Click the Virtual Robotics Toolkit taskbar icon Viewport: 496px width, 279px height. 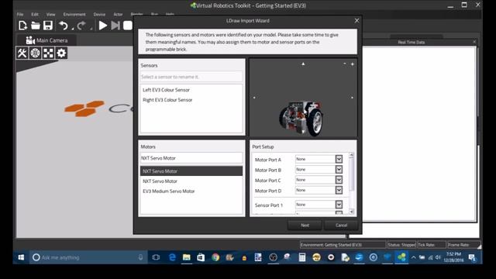coord(401,257)
